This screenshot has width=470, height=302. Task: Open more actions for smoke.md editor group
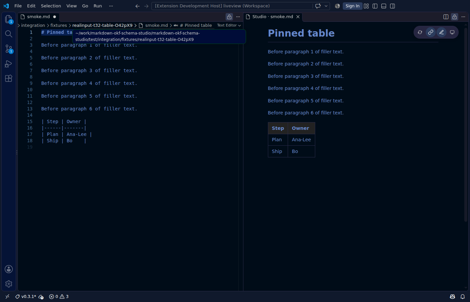(238, 17)
